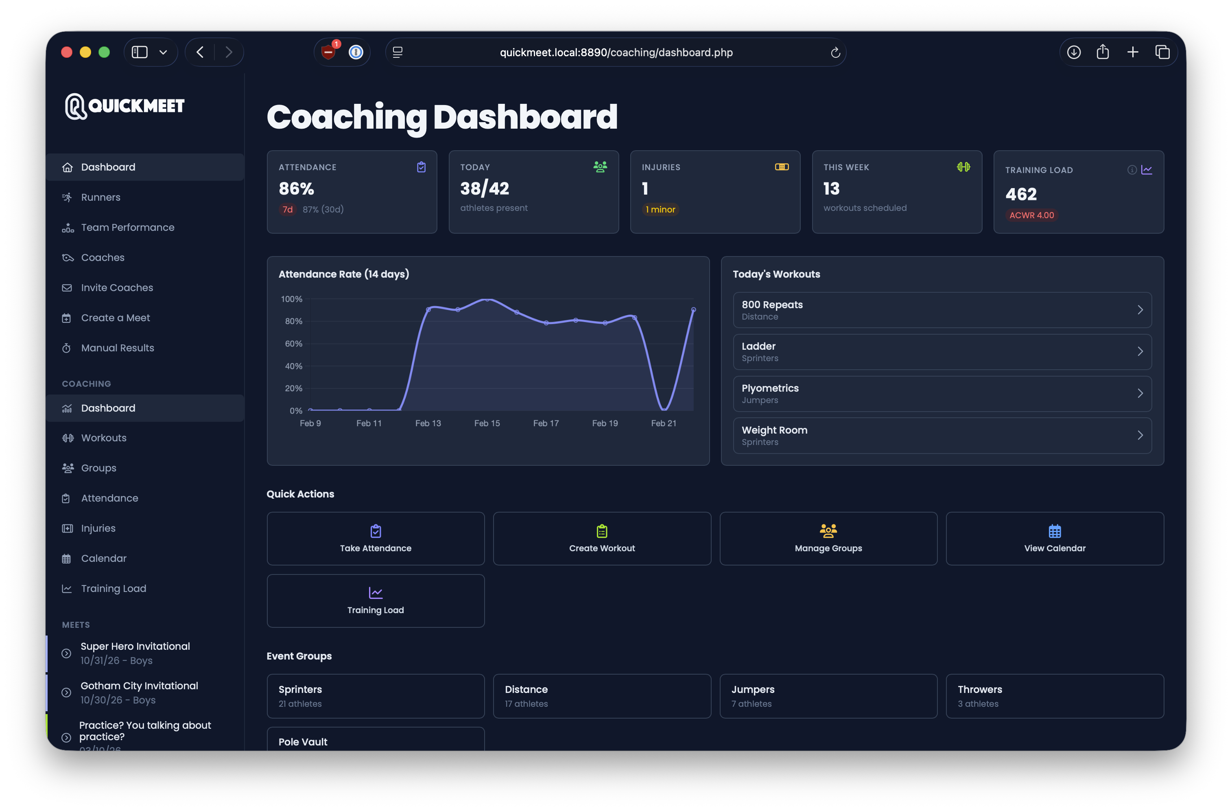Go to Team Performance in sidebar

coord(127,227)
